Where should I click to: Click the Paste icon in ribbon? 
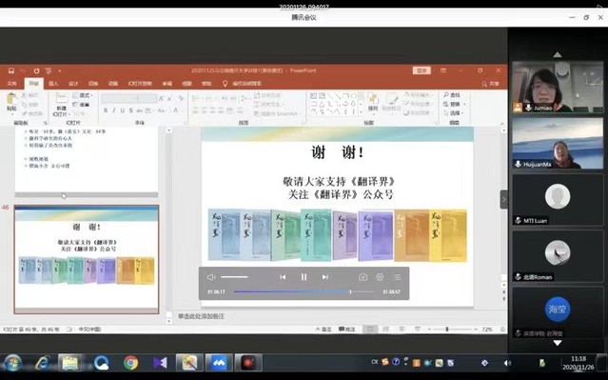[12, 103]
